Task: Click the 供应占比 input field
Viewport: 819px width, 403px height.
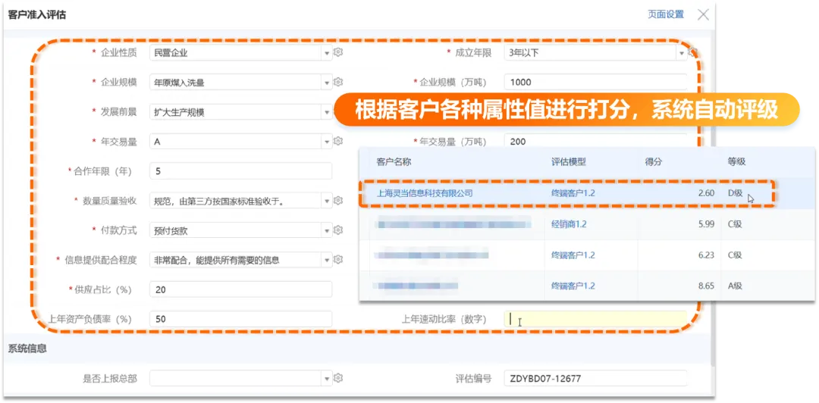Action: click(240, 289)
